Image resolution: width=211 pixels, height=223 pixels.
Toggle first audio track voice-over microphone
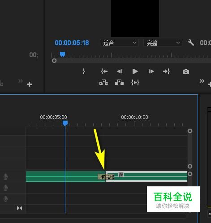coord(5,177)
